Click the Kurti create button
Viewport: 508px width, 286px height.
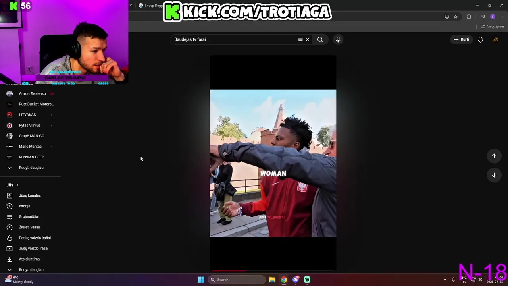[x=461, y=39]
